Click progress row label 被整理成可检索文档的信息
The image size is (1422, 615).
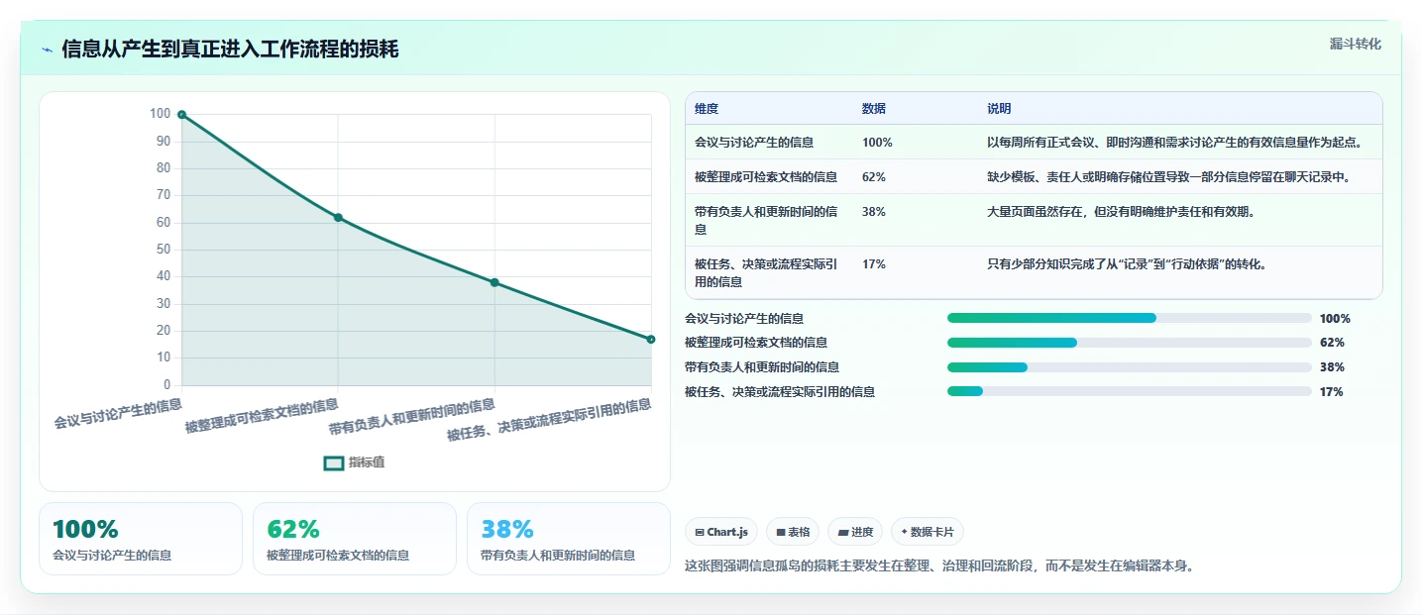(x=756, y=343)
